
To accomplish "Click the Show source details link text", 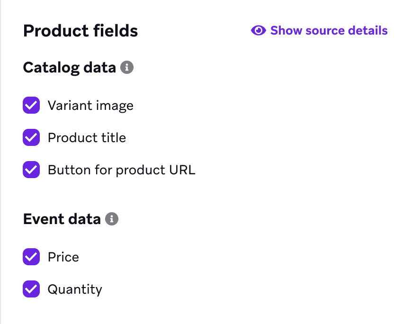I will pyautogui.click(x=329, y=31).
